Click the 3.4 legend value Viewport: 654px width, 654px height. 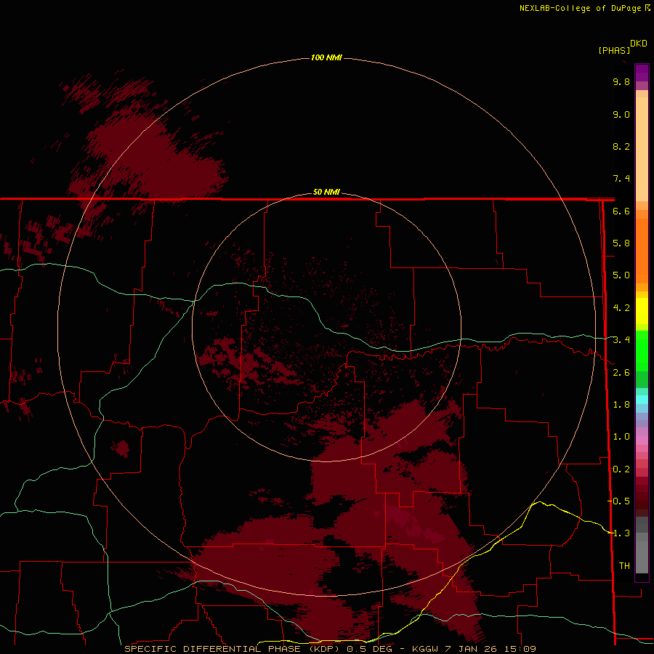(x=621, y=340)
